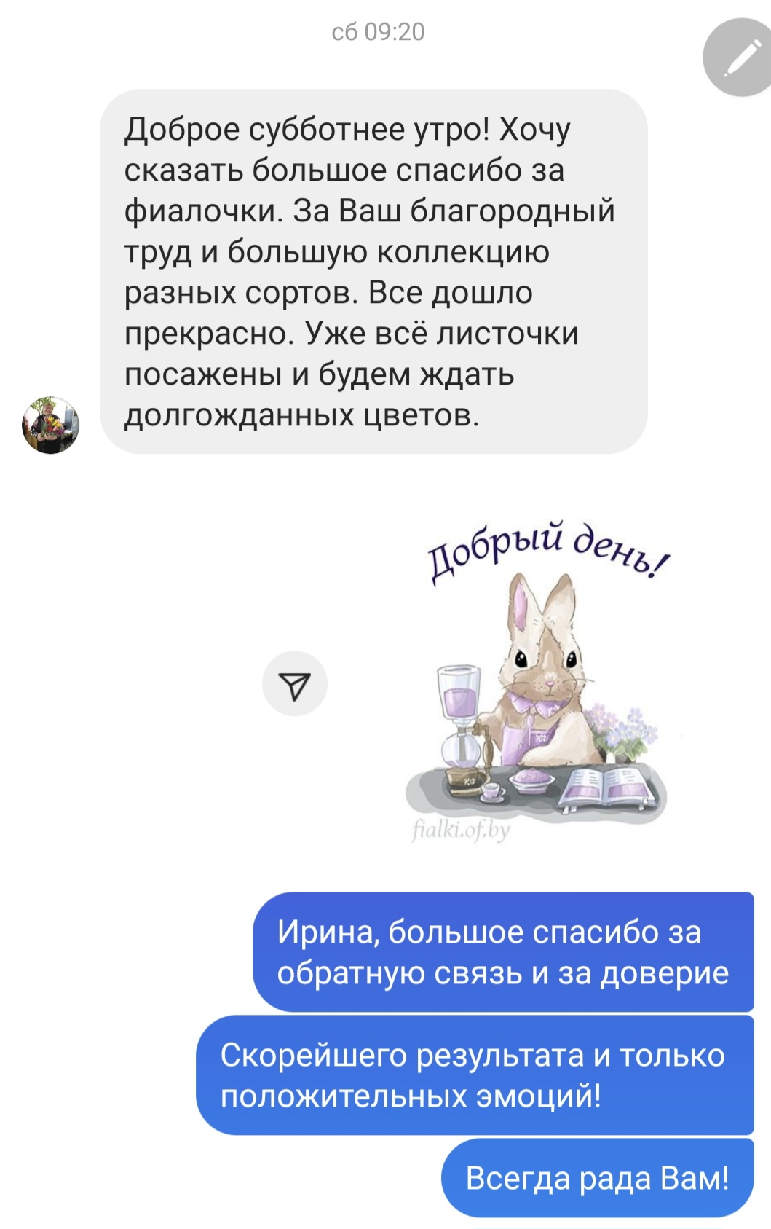
Task: Select the "Скорейшего результата" sent message
Action: click(475, 1075)
